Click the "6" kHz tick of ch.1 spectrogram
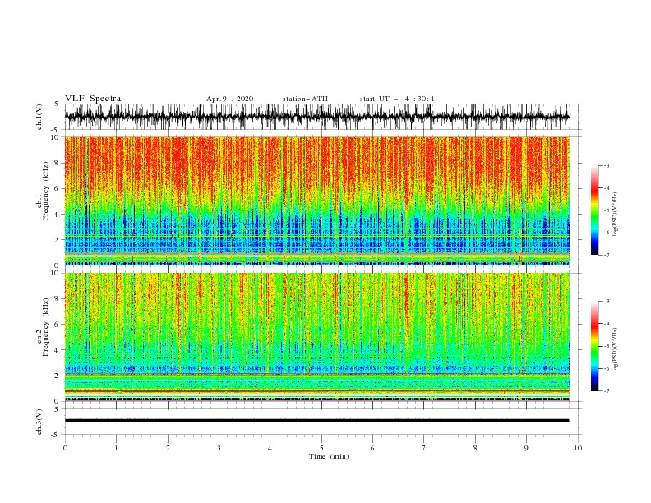Screen dimensions: 651x503 [x=57, y=188]
